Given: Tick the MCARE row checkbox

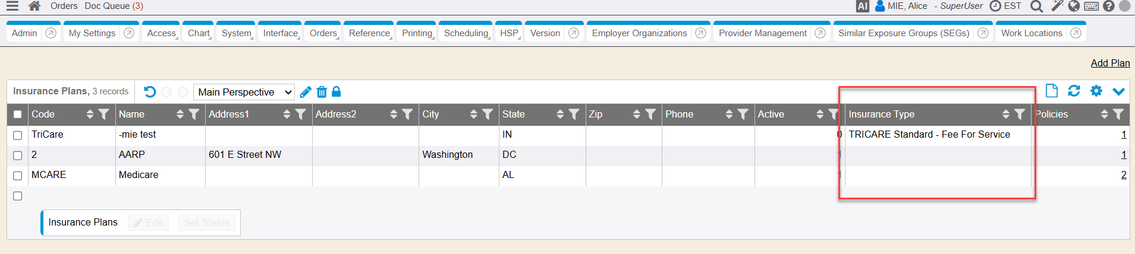Looking at the screenshot, I should point(18,176).
